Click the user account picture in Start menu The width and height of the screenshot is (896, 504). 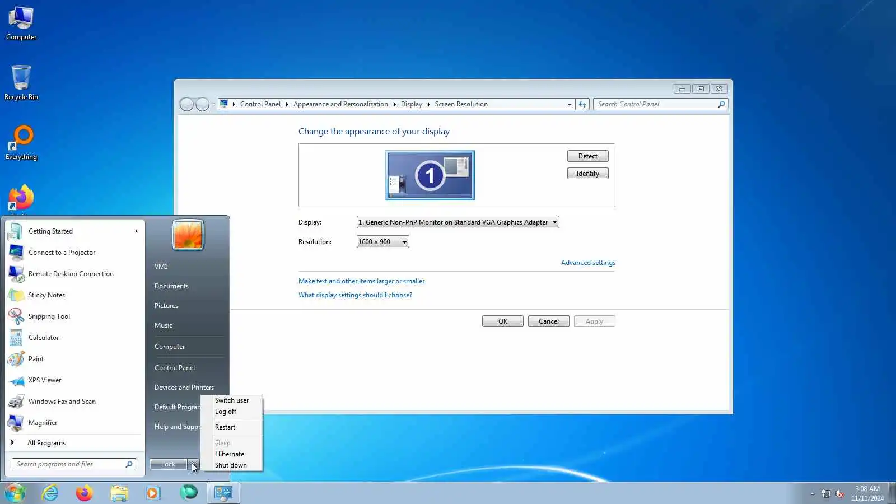point(188,235)
